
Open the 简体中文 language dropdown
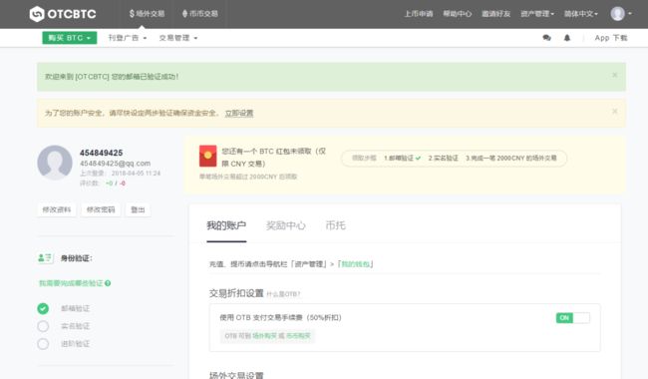coord(581,14)
